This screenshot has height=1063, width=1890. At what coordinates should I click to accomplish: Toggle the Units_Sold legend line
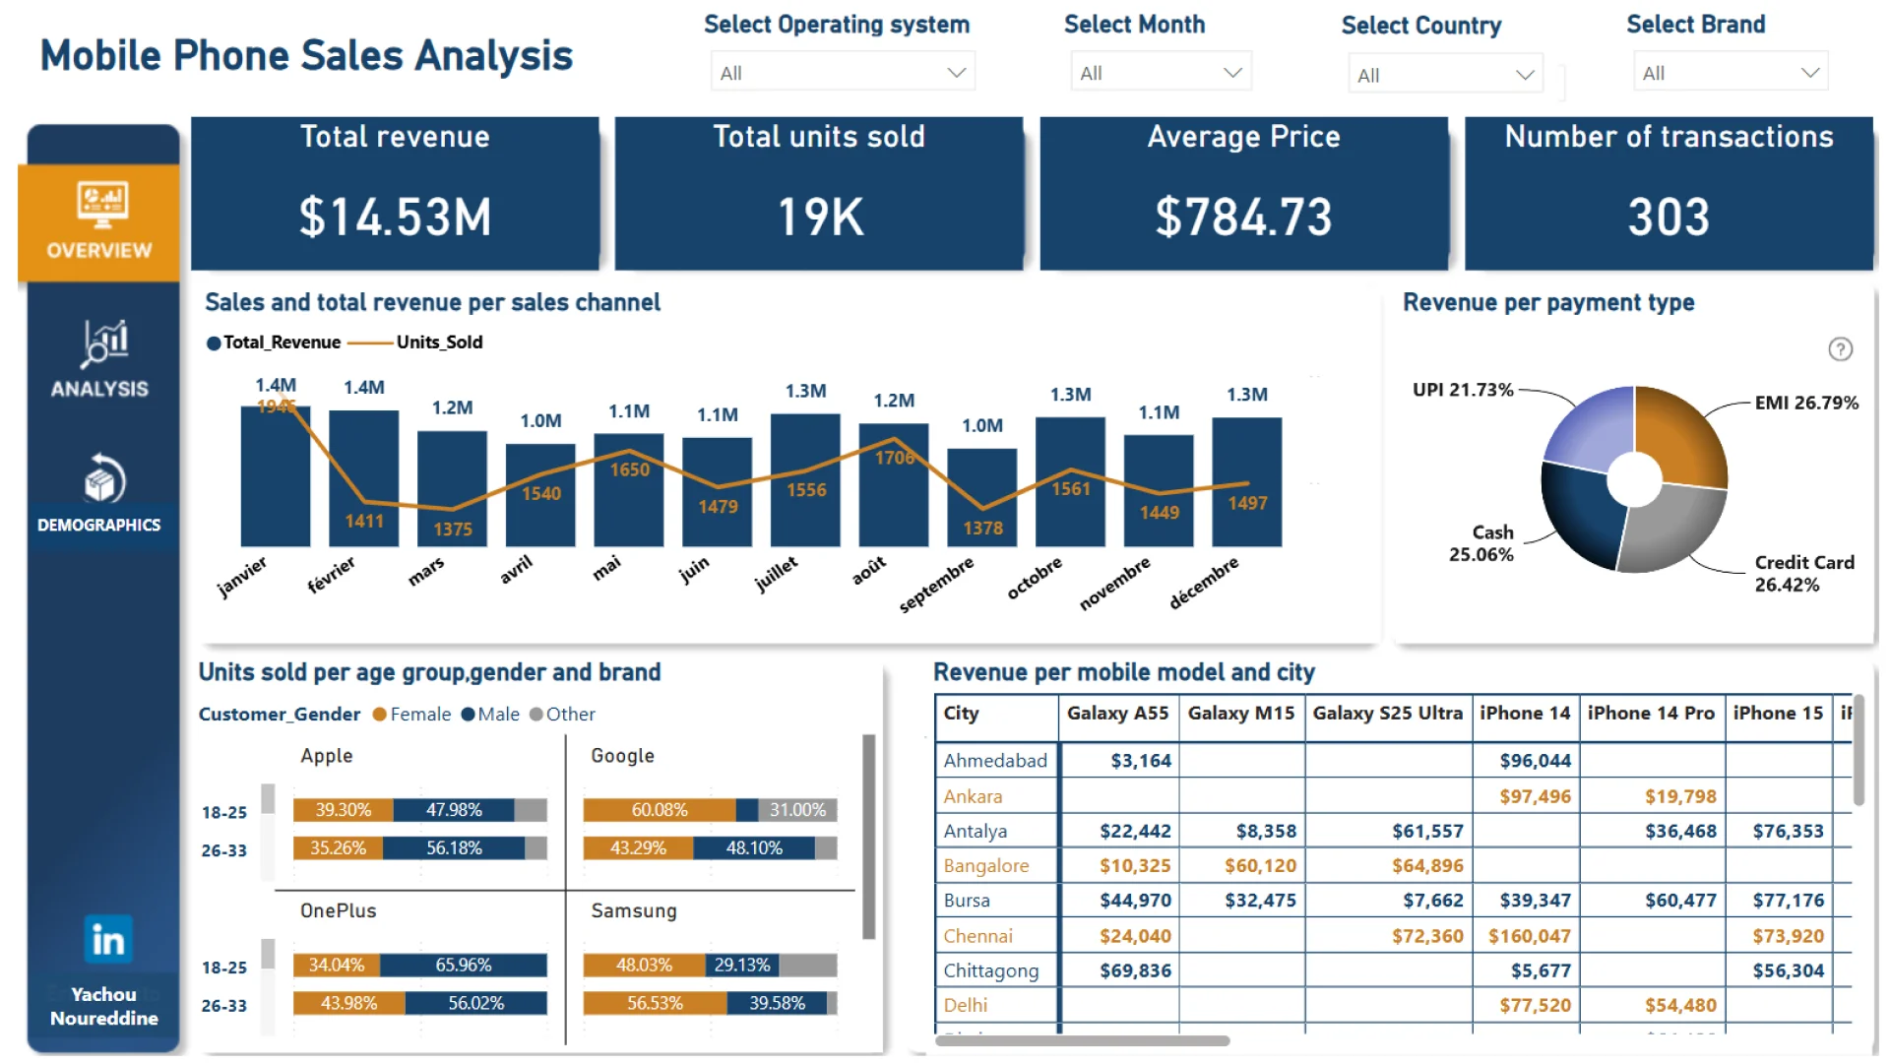tap(370, 343)
